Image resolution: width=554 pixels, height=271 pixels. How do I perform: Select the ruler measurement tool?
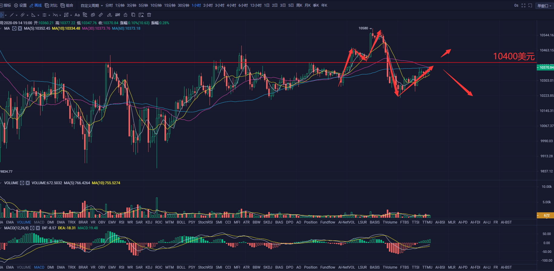(101, 15)
